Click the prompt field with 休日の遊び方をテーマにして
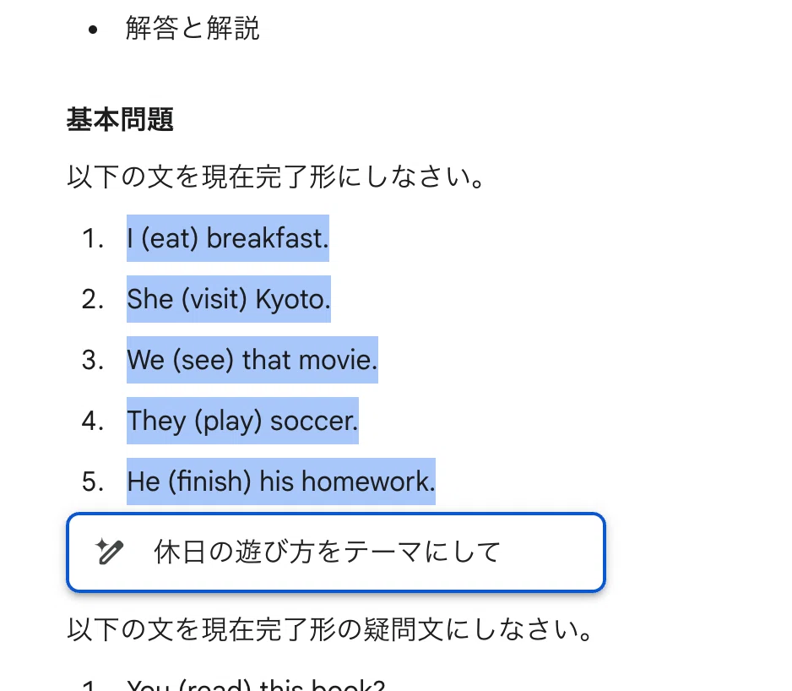This screenshot has width=792, height=691. pyautogui.click(x=336, y=552)
